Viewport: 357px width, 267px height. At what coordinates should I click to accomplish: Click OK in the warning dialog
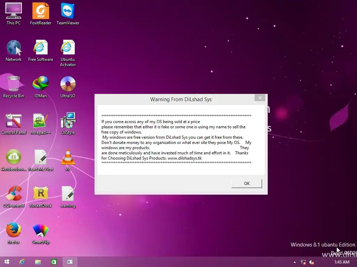[247, 184]
